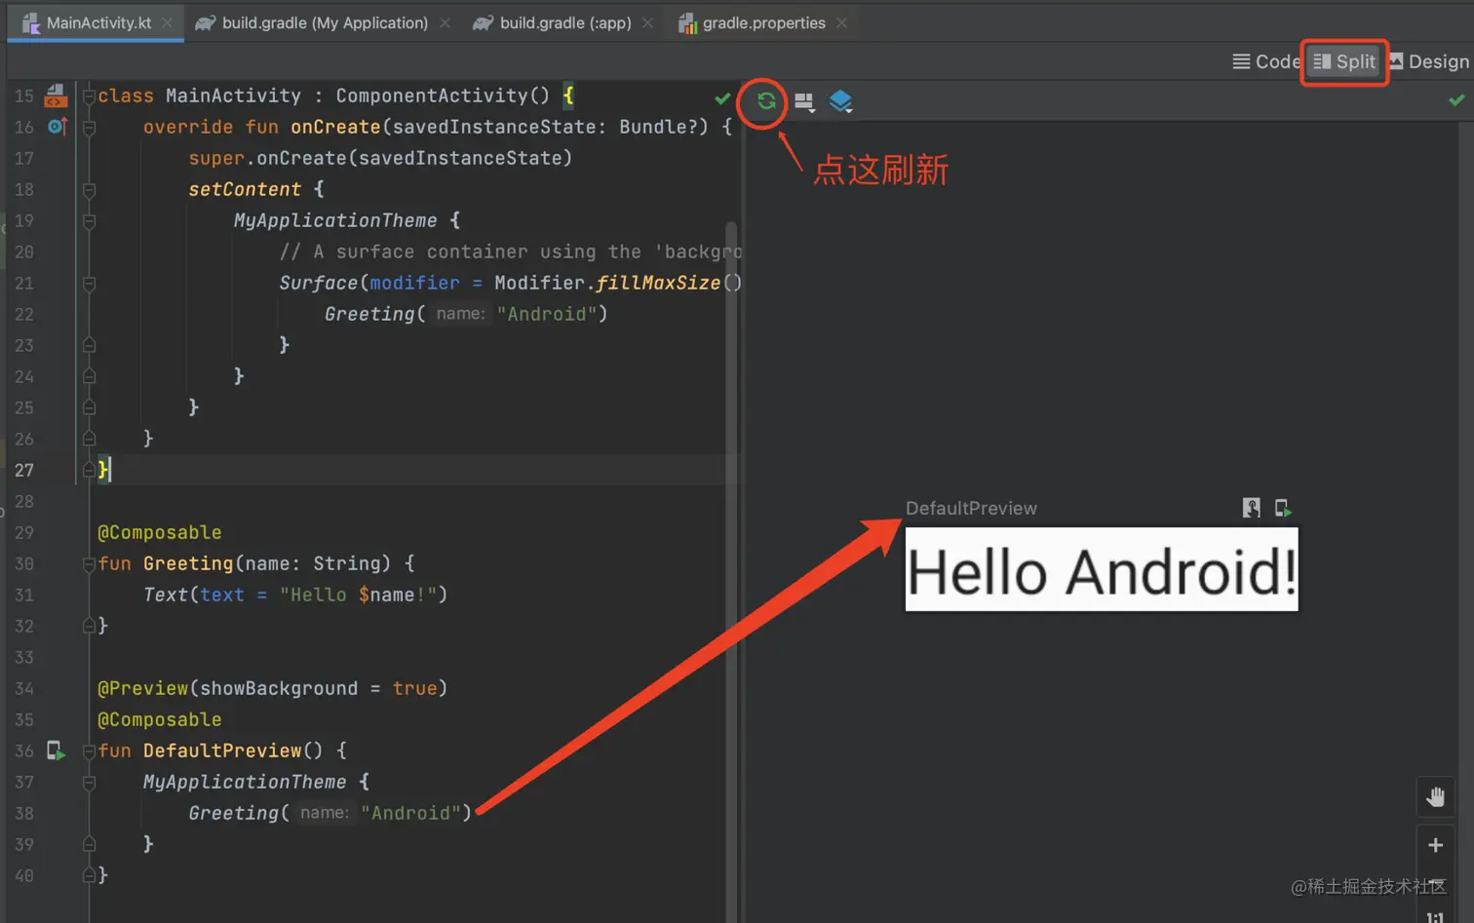Screen dimensions: 1474x923
Task: Collapse the Surface block fold line 21
Action: click(x=89, y=283)
